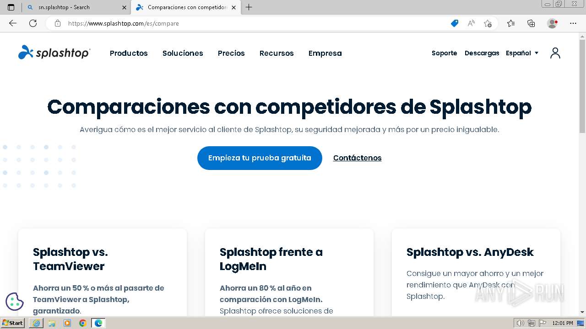Open File Explorer from the taskbar
Viewport: 586px width, 329px height.
[52, 323]
